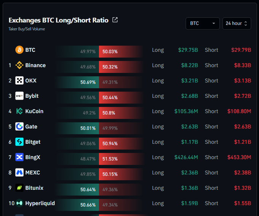Image resolution: width=259 pixels, height=216 pixels.
Task: Open the Binance exchange name link
Action: [35, 65]
